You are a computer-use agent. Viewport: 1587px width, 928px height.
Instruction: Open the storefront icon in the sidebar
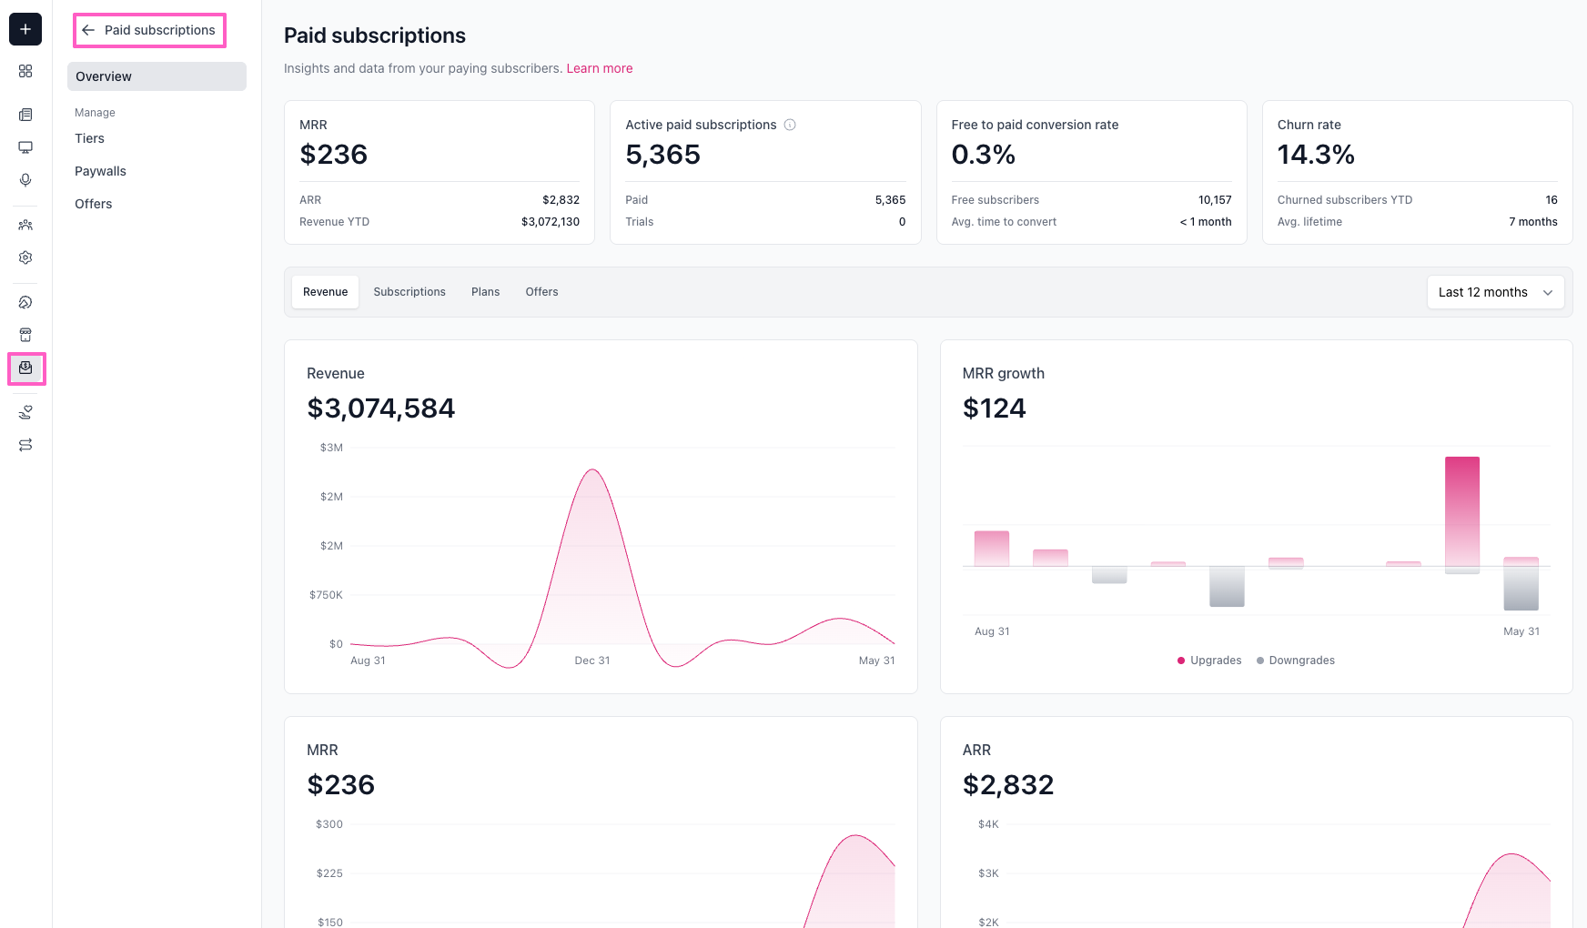click(25, 335)
